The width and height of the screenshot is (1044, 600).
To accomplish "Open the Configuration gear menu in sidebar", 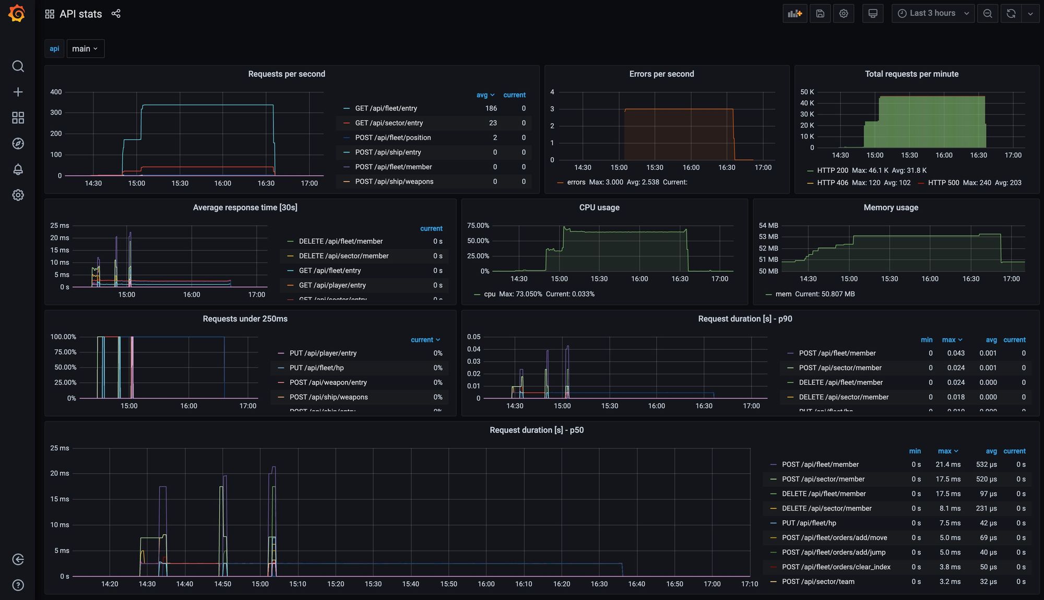I will click(x=18, y=195).
